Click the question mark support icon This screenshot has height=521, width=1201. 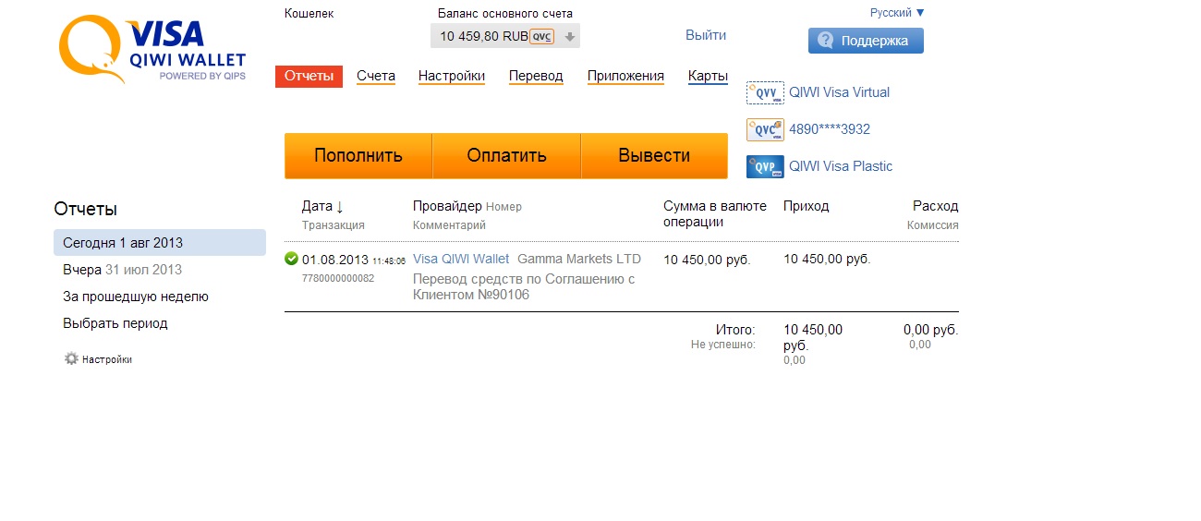tap(826, 41)
